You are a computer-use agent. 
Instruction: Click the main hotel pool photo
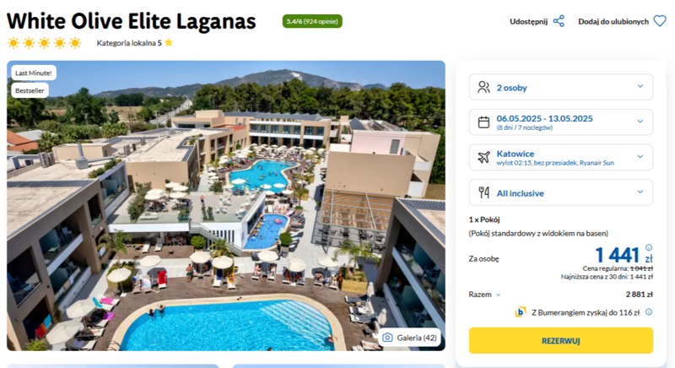pos(226,206)
